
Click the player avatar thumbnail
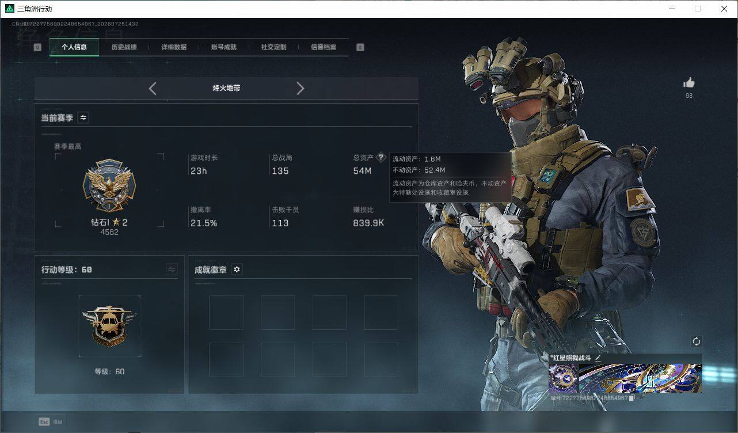point(562,378)
